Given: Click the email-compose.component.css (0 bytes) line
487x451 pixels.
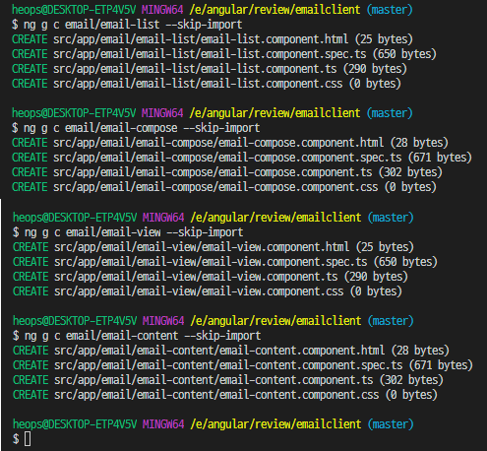Looking at the screenshot, I should [224, 187].
